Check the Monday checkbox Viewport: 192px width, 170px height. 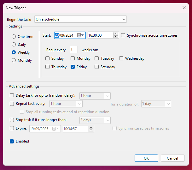(x=73, y=58)
